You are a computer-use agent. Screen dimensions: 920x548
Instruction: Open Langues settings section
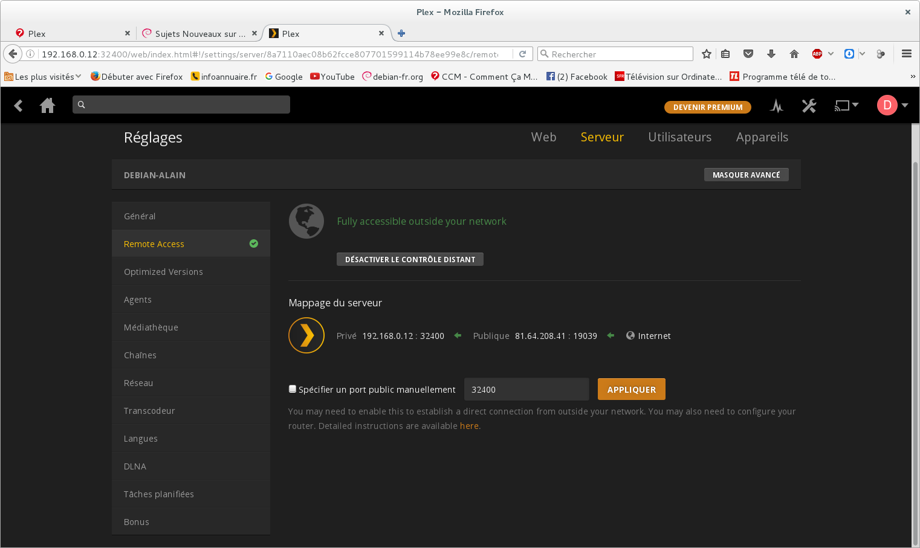pos(191,438)
